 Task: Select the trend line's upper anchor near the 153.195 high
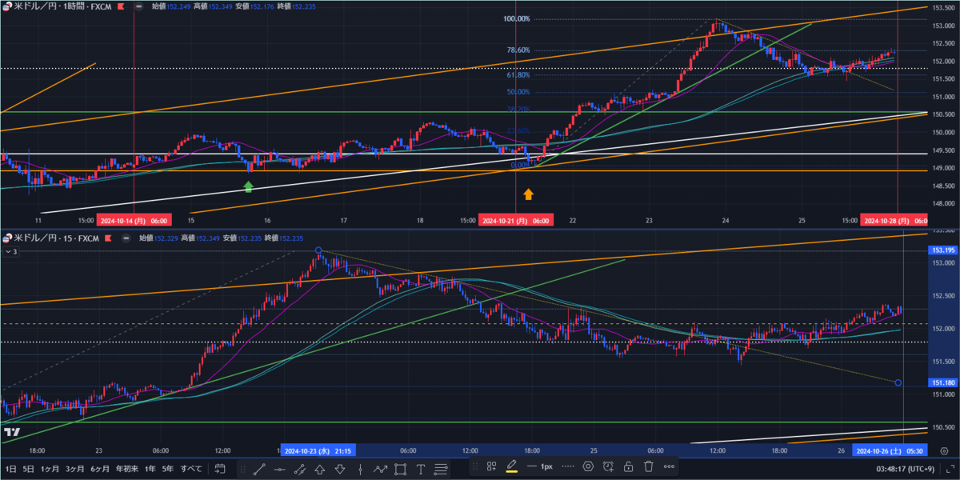(x=318, y=250)
